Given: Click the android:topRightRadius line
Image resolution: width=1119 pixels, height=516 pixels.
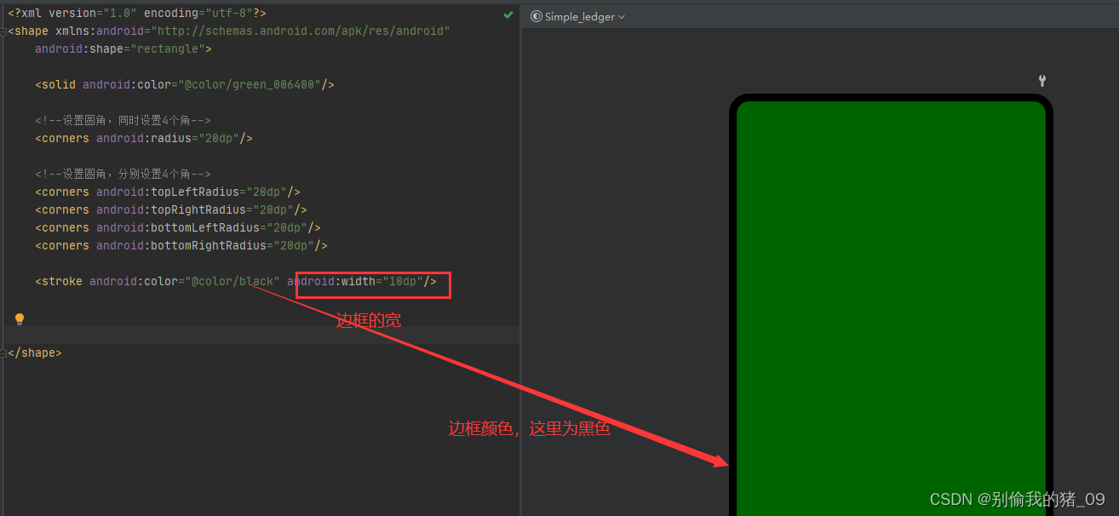Looking at the screenshot, I should 171,210.
